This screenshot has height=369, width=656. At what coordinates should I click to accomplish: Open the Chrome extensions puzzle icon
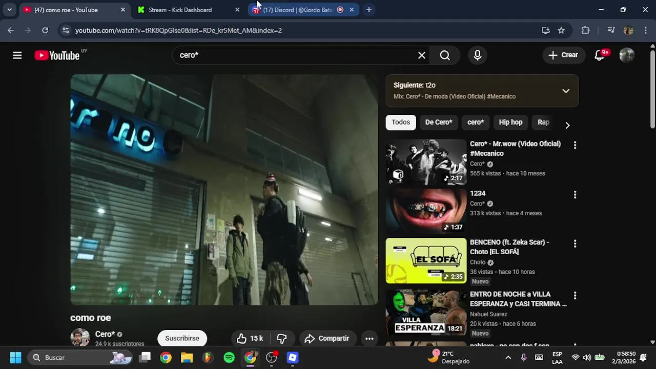pyautogui.click(x=585, y=30)
